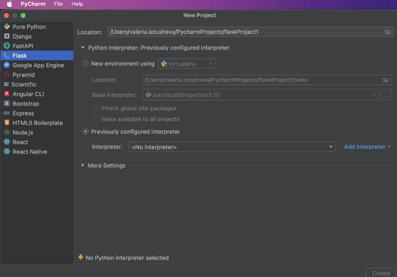Image resolution: width=397 pixels, height=277 pixels.
Task: Pick the Google App Engine icon
Action: coord(7,65)
